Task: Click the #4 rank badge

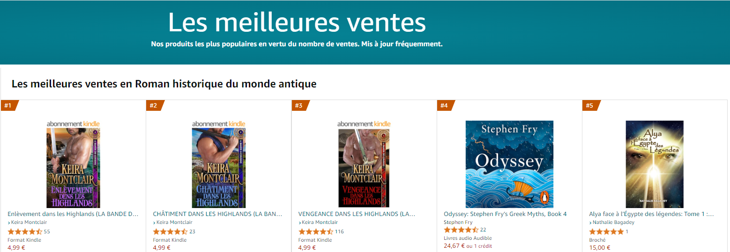Action: coord(445,105)
